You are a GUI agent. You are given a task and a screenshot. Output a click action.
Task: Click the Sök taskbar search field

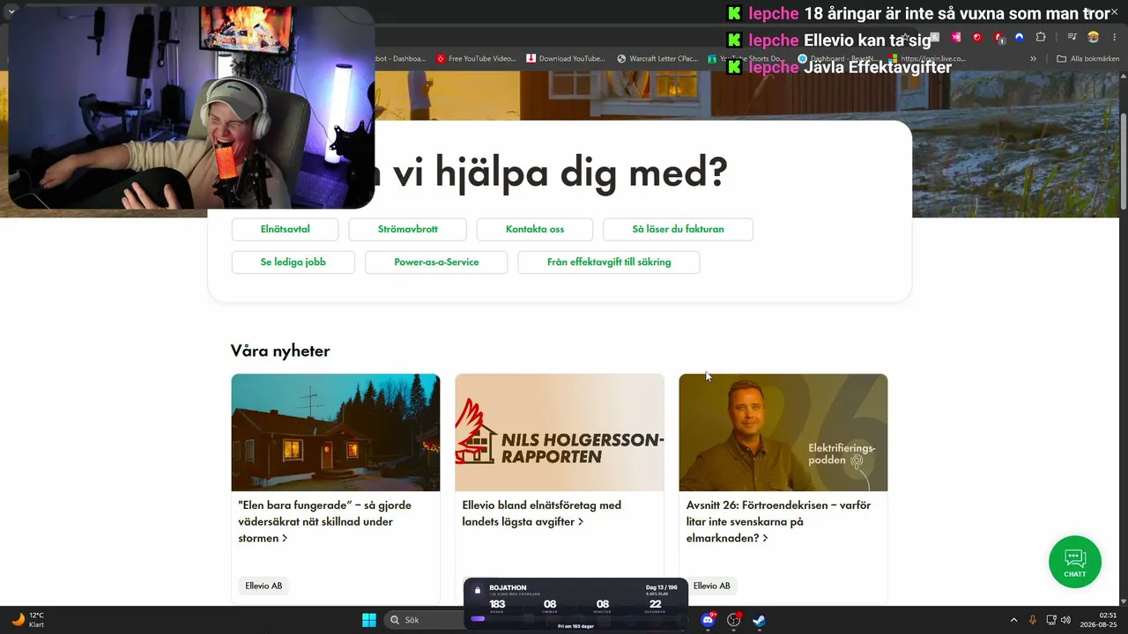tap(423, 620)
